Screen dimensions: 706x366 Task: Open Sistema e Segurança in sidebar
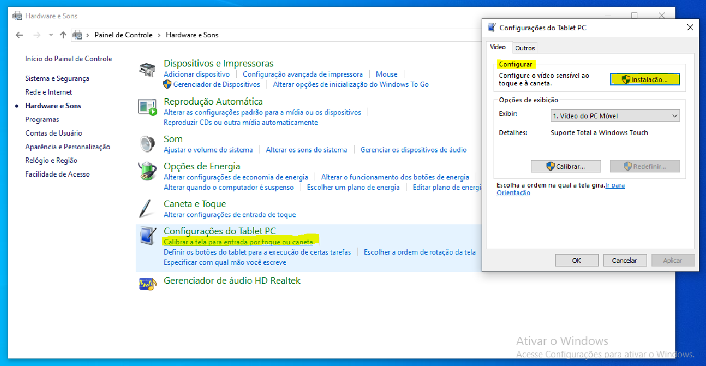57,78
